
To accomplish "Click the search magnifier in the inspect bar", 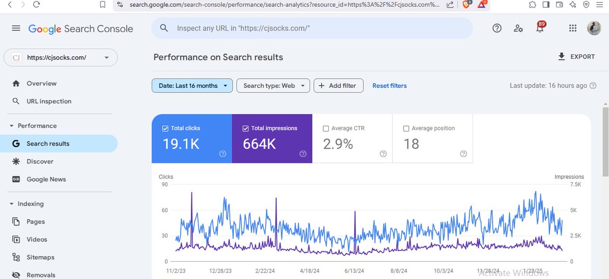I will (x=164, y=28).
